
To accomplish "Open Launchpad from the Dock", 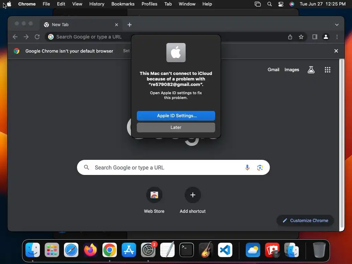I will click(x=52, y=250).
